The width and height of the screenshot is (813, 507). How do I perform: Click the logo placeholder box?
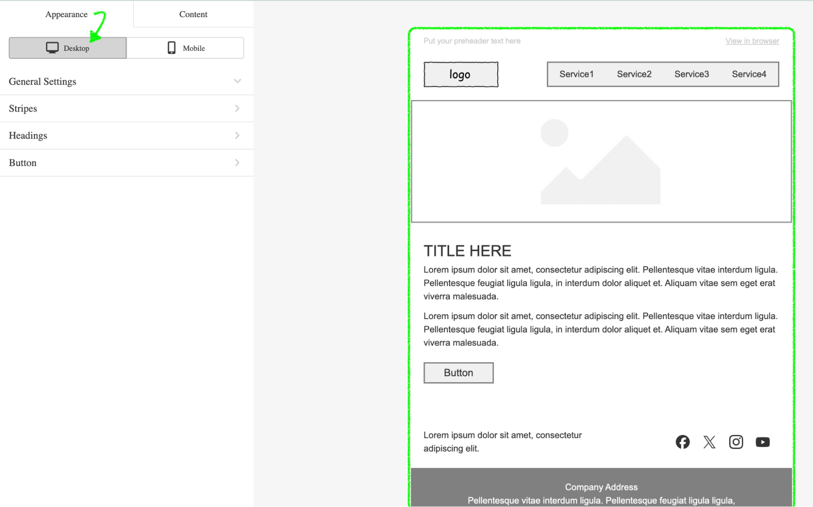[x=460, y=74]
